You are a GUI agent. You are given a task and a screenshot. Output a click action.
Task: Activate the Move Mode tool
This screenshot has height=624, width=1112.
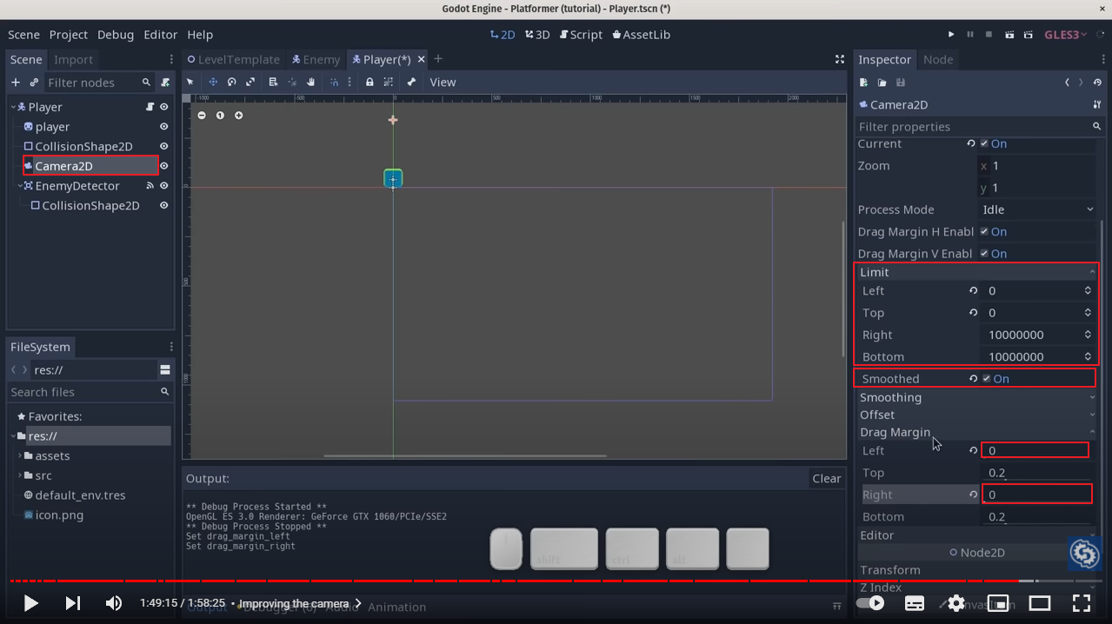click(x=213, y=82)
